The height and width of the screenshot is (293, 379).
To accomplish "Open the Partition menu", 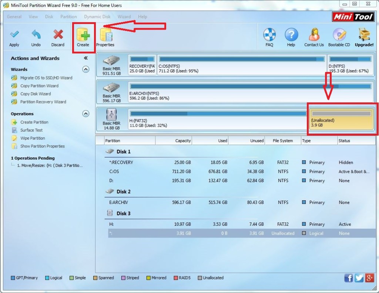I will click(68, 17).
